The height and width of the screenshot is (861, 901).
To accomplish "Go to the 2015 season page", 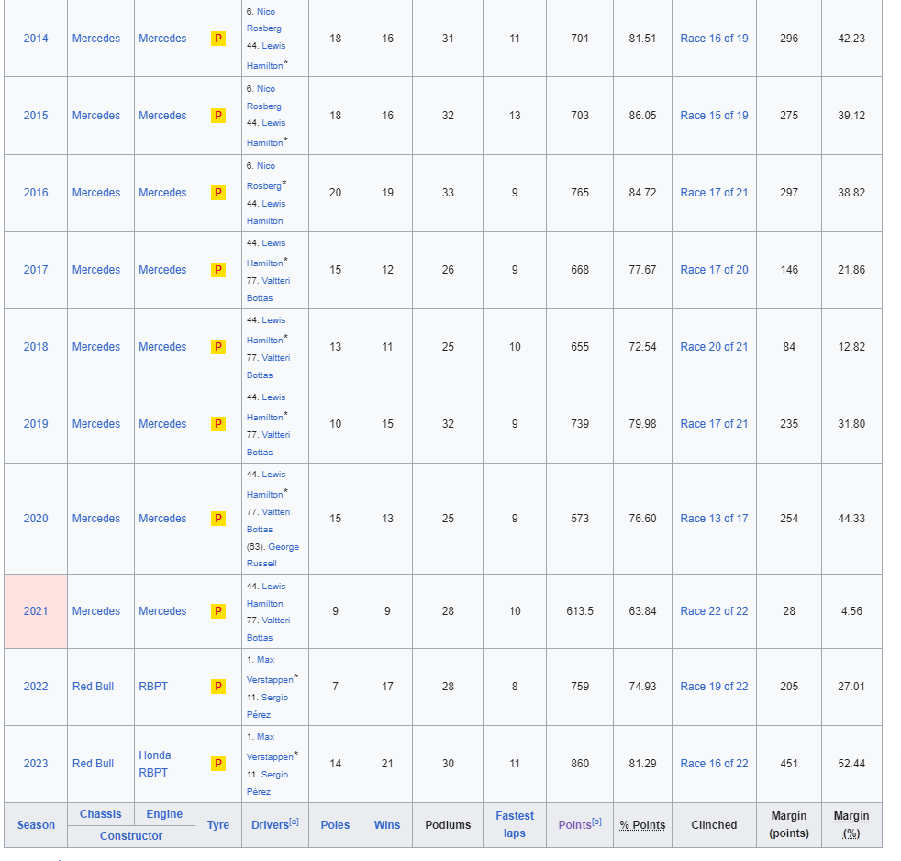I will click(36, 116).
